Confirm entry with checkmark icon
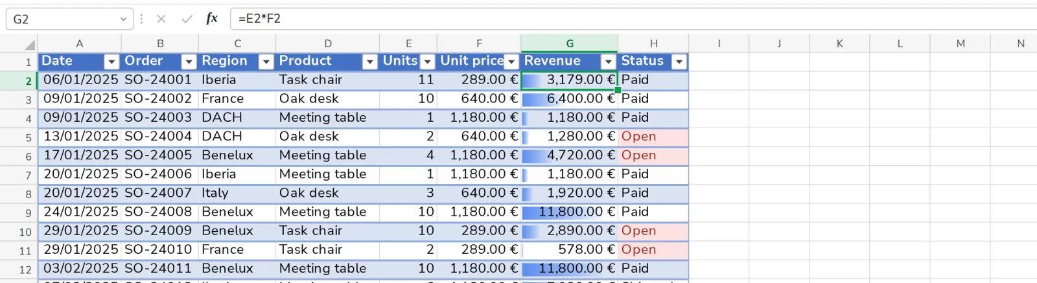 click(x=187, y=19)
